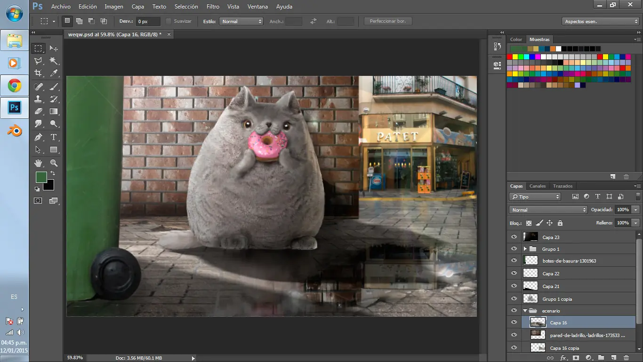Screen dimensions: 643x362
Task: Click the Perfeccionar borde button
Action: coord(388,21)
